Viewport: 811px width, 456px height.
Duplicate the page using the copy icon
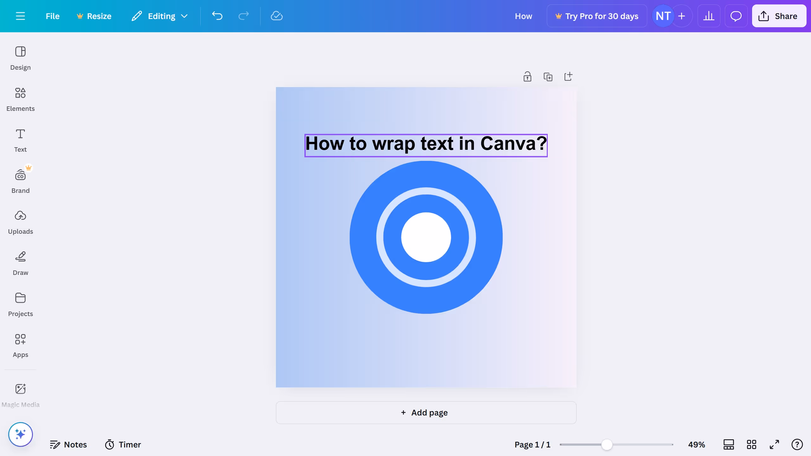pyautogui.click(x=548, y=77)
